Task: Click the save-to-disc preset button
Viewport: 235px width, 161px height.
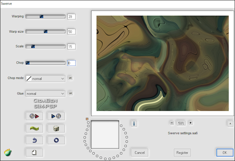Action: (56, 116)
